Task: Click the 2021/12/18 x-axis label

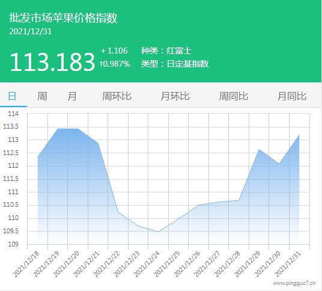Action: coord(26,264)
